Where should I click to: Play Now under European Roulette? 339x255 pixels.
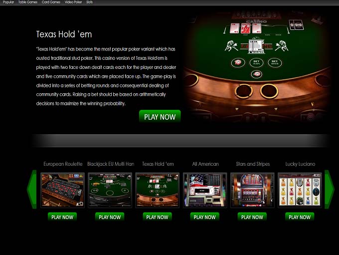[62, 217]
